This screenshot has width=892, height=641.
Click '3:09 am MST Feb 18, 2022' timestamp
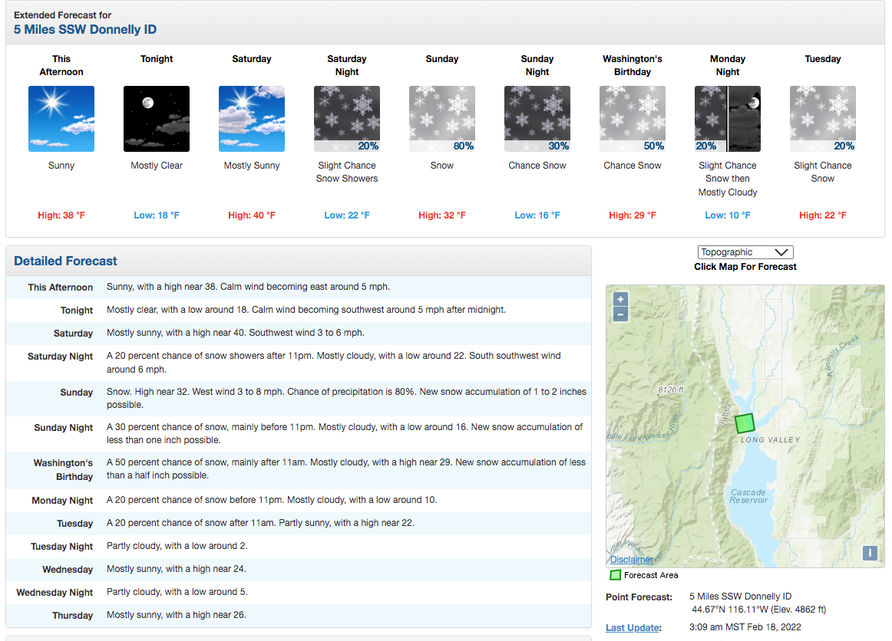pos(745,626)
